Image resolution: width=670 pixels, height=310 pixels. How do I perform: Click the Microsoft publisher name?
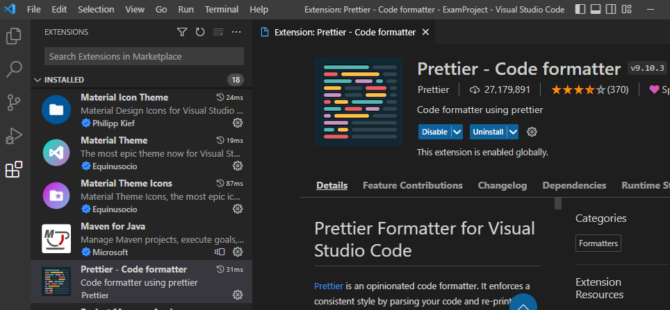tap(111, 252)
